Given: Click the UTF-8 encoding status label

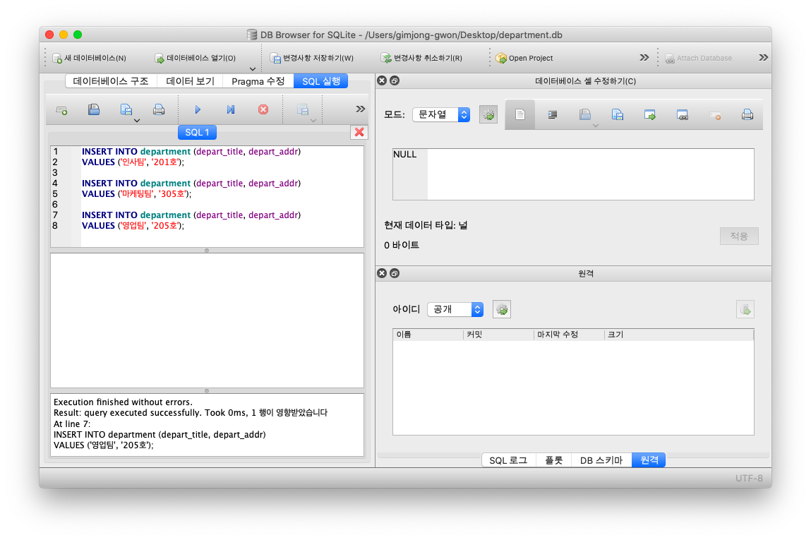Looking at the screenshot, I should (x=749, y=478).
